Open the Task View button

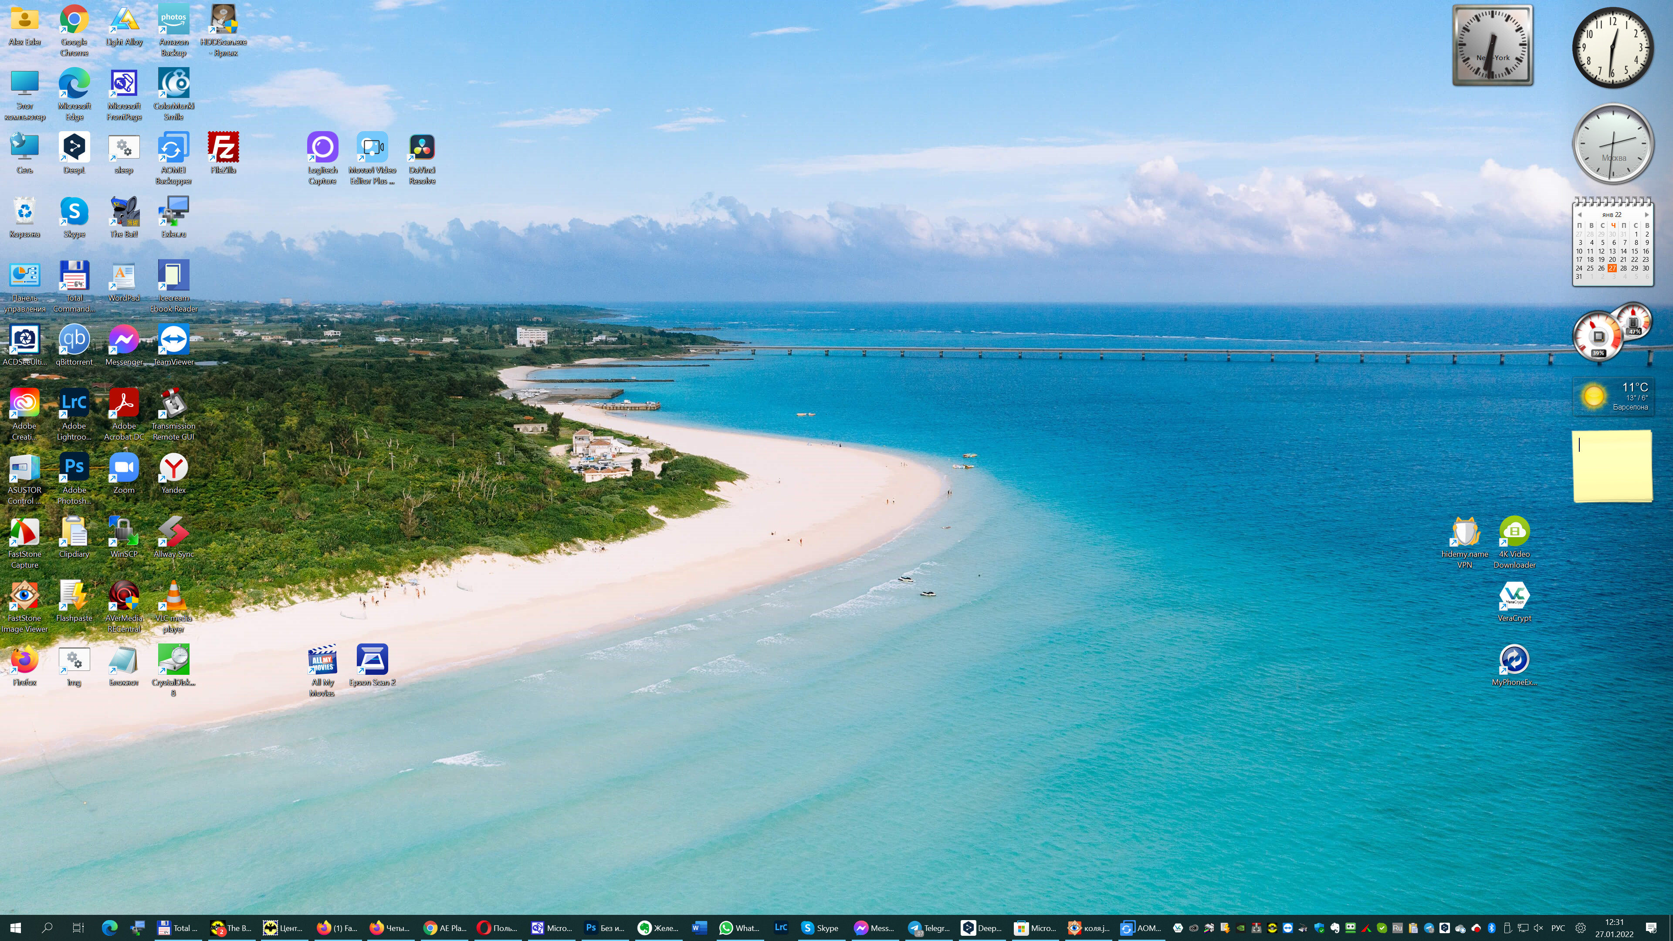pyautogui.click(x=78, y=928)
